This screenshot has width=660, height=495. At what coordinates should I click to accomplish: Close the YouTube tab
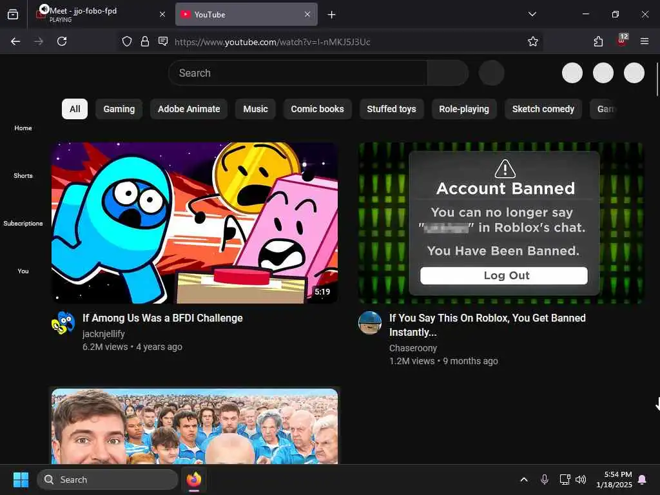307,14
